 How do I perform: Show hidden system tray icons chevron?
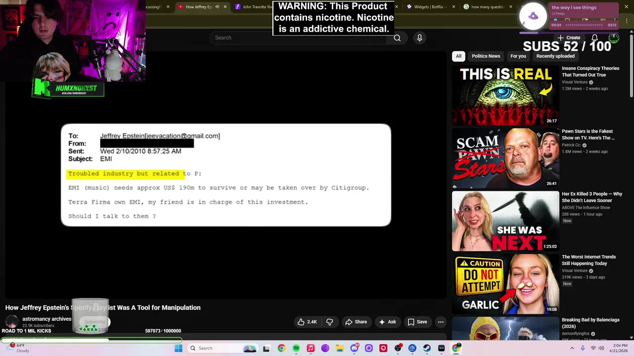[x=572, y=348]
